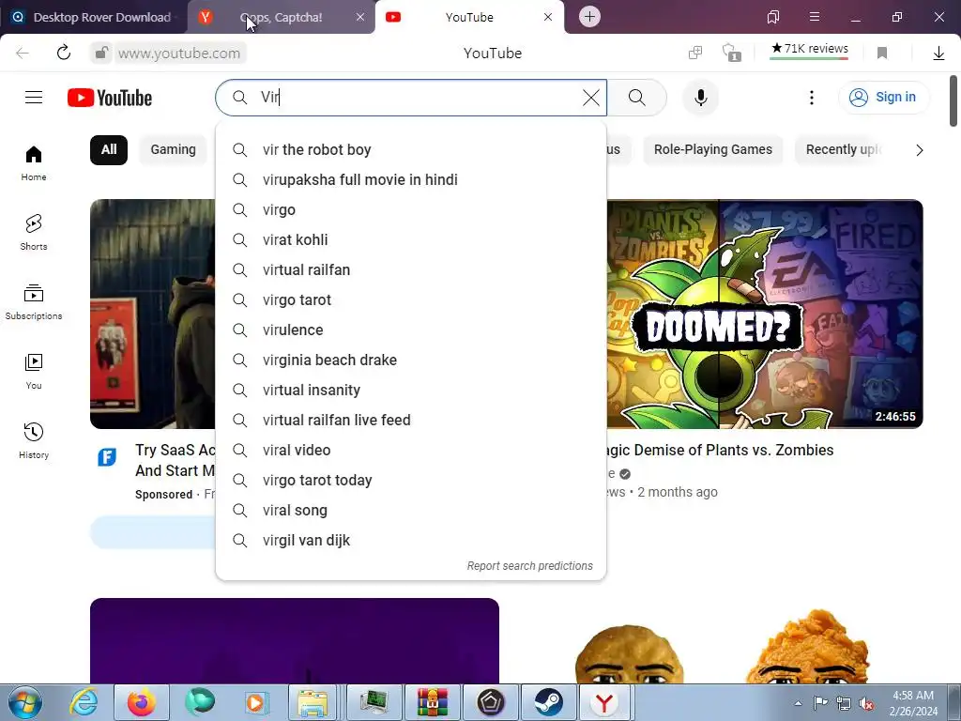Open WinRAR from the taskbar
Image resolution: width=961 pixels, height=721 pixels.
pos(432,702)
